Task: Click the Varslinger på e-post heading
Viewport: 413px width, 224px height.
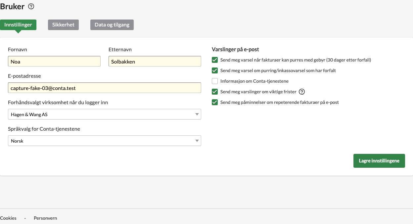Action: point(235,49)
